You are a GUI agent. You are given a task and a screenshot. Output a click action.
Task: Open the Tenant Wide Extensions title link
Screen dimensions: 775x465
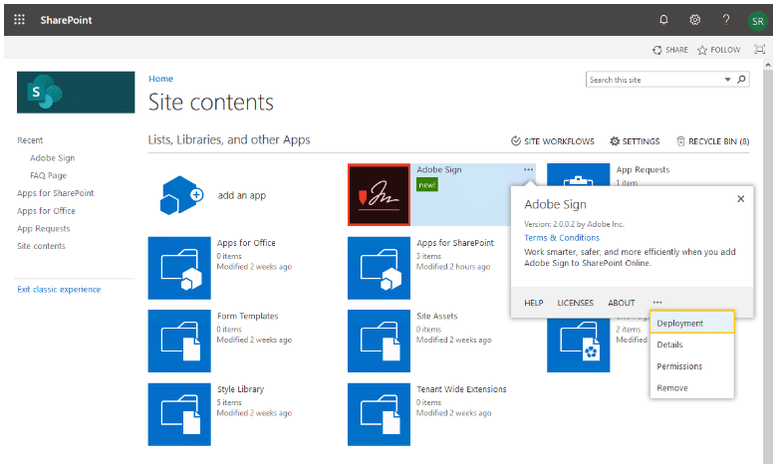coord(461,389)
